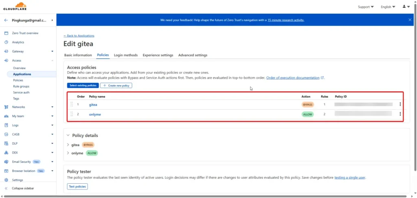Dismiss the blue feedback banner

pos(410,20)
